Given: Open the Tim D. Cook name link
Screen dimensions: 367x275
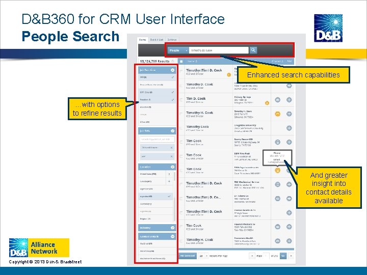Looking at the screenshot, I should click(196, 98).
